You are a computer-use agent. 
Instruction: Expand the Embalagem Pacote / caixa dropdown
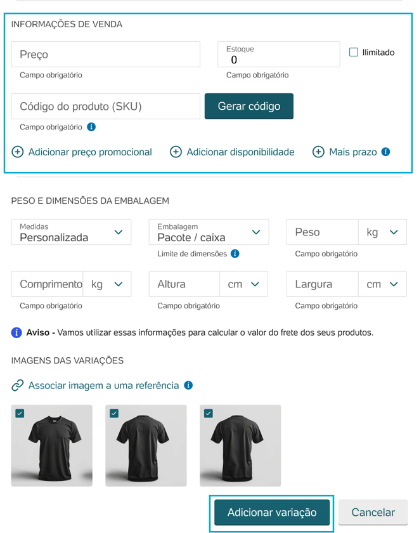click(x=209, y=232)
